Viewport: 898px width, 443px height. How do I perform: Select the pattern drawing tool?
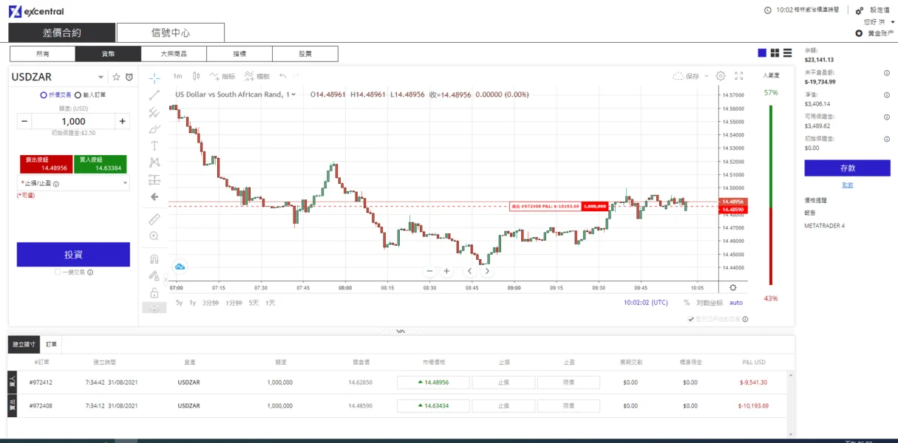tap(154, 162)
